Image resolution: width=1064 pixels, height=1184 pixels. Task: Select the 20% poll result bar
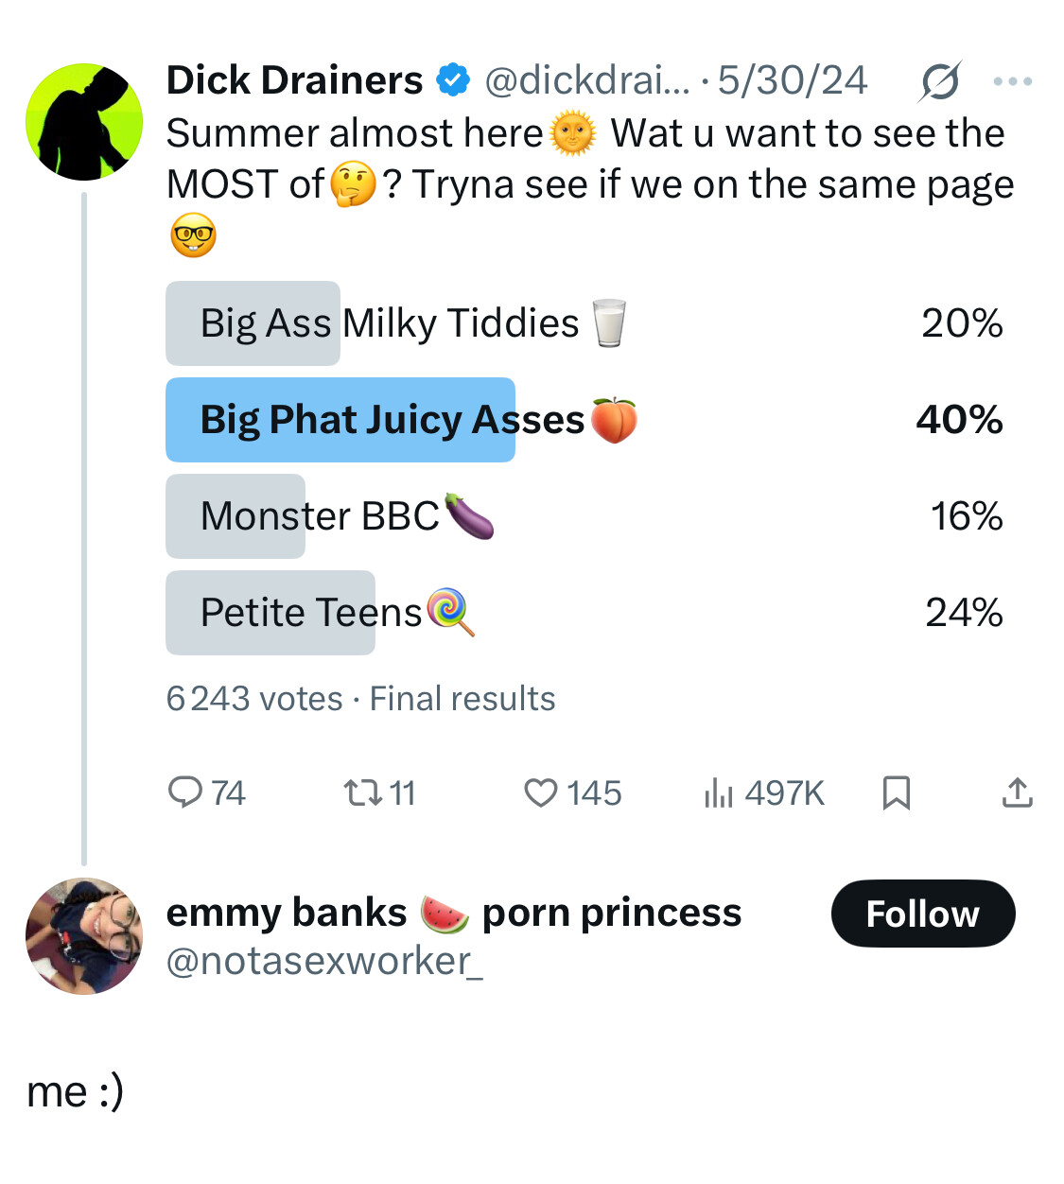pos(253,323)
